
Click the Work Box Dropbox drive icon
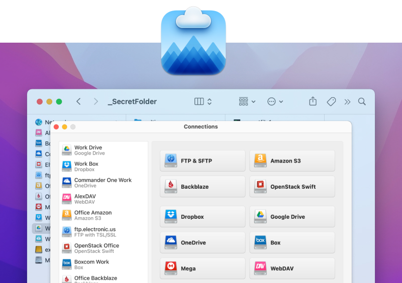pyautogui.click(x=67, y=166)
